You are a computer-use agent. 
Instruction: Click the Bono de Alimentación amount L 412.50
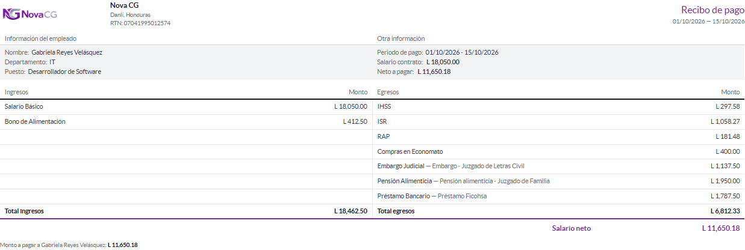point(355,121)
